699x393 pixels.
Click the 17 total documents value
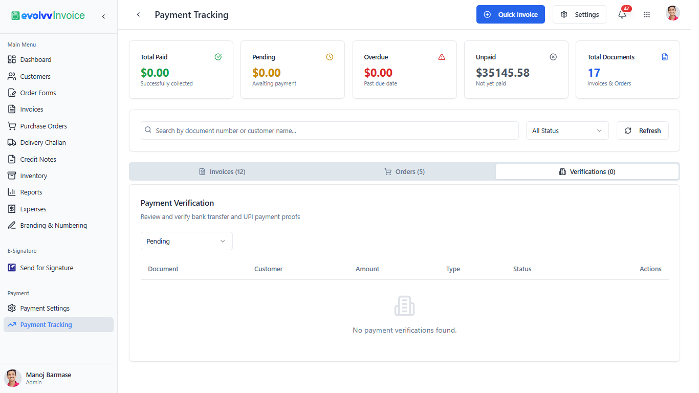coord(594,73)
